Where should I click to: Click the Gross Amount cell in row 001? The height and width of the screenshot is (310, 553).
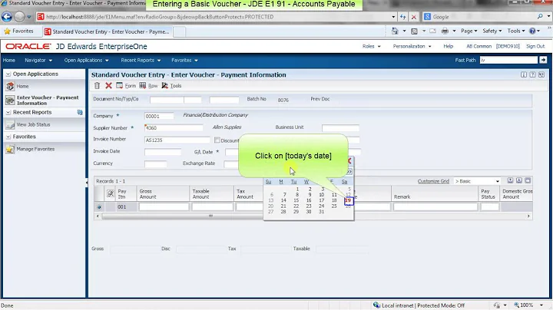tap(164, 207)
